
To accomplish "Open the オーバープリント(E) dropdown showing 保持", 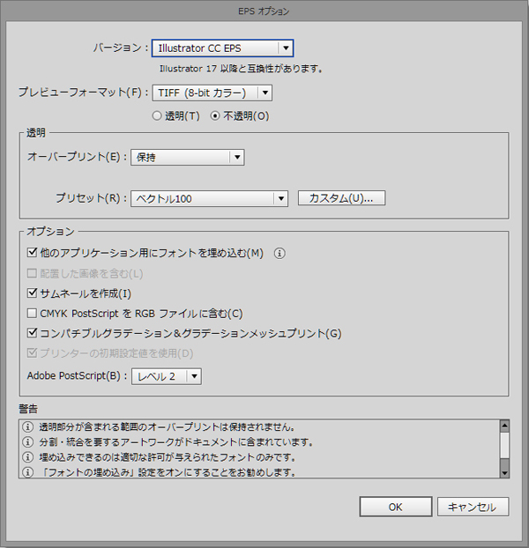I will pyautogui.click(x=188, y=158).
